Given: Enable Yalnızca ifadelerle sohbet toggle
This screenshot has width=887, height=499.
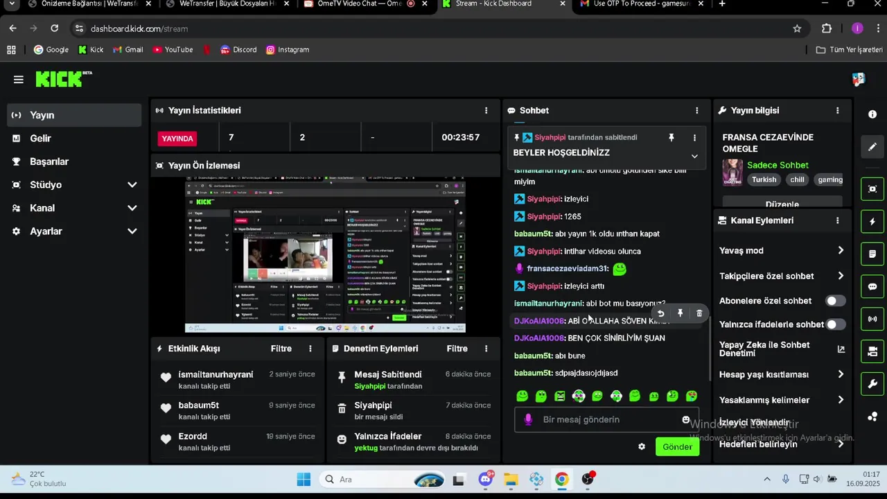Looking at the screenshot, I should [x=836, y=324].
